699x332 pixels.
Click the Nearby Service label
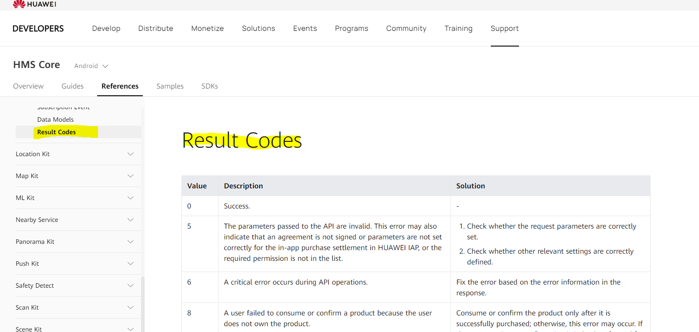pos(37,220)
